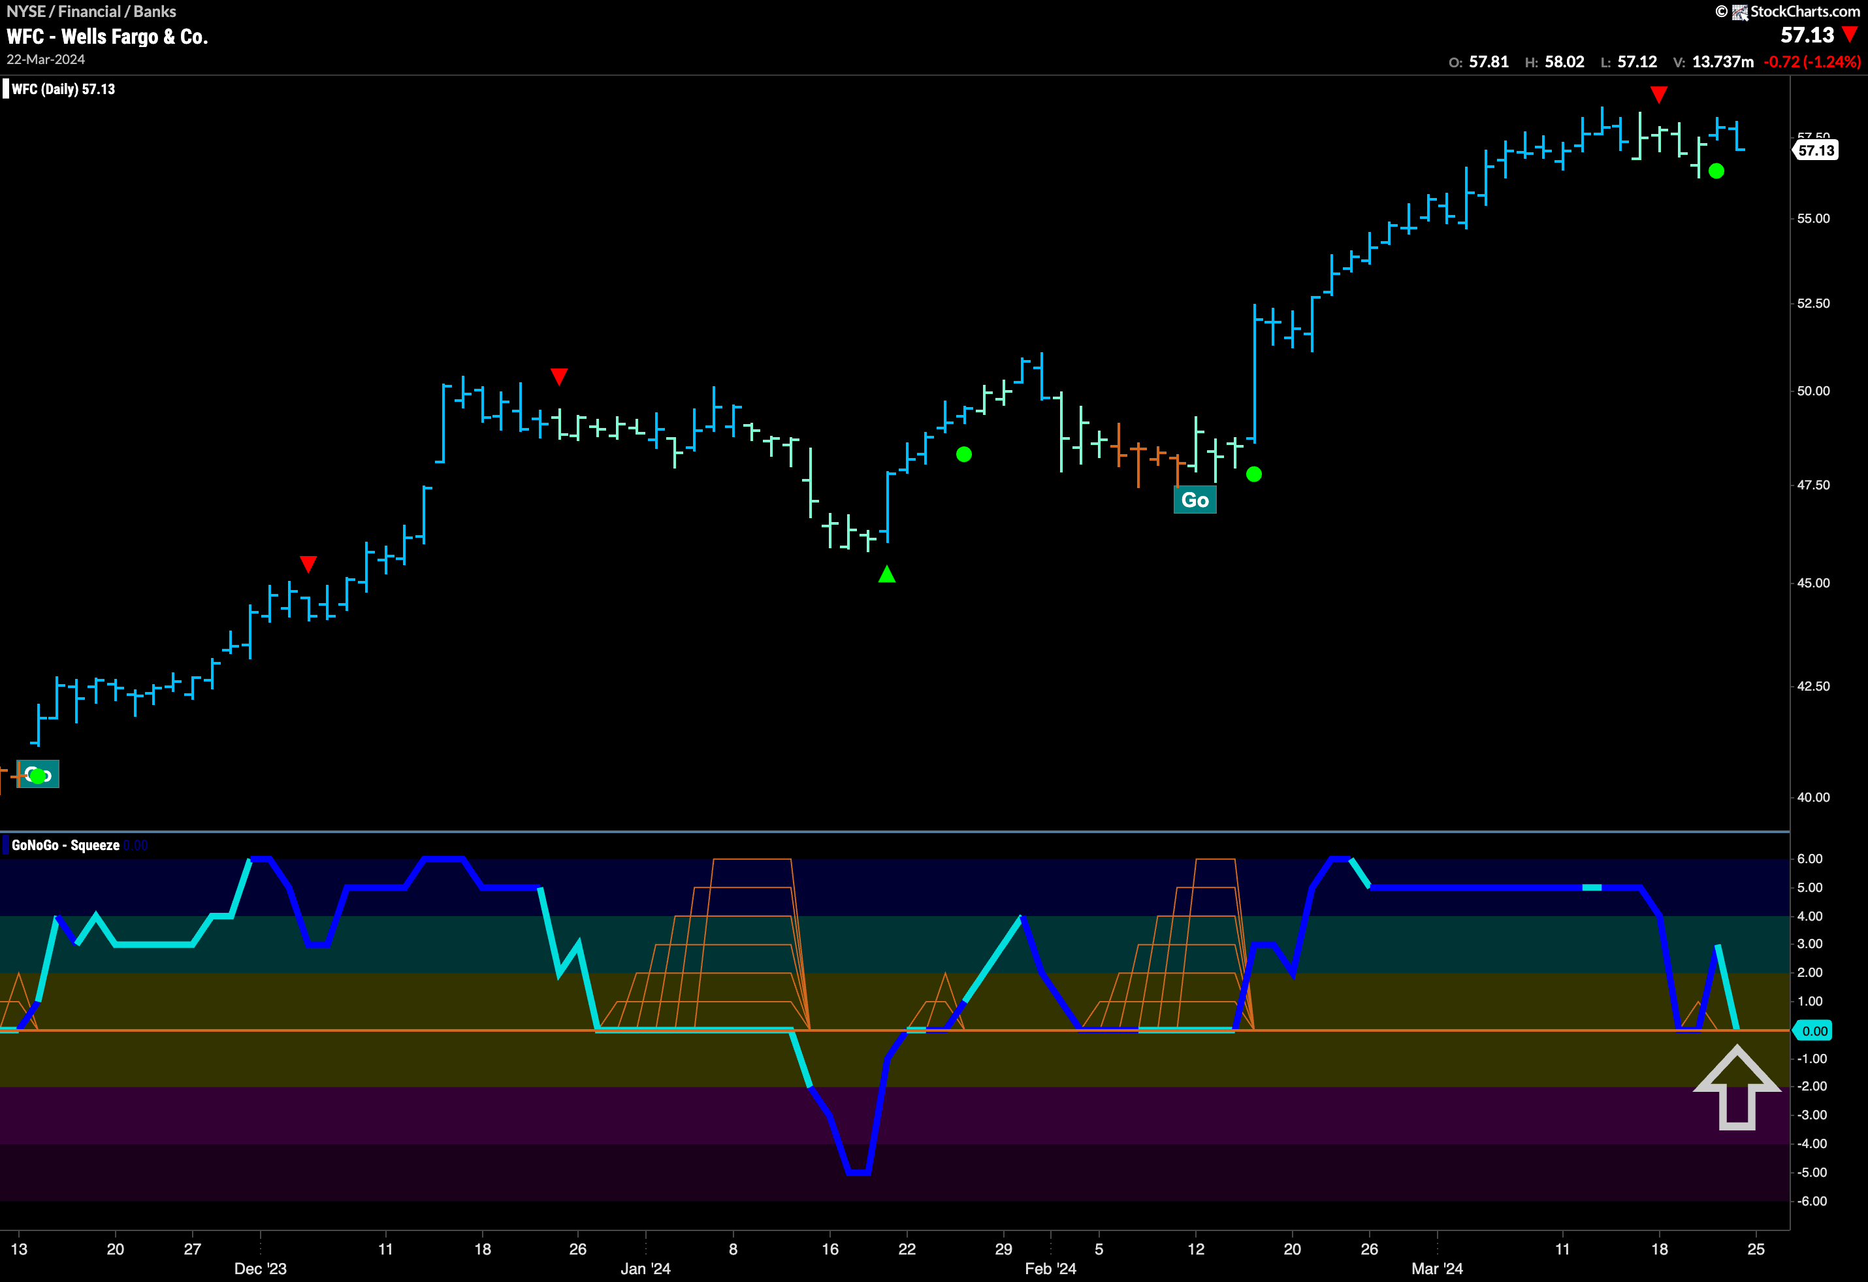This screenshot has height=1282, width=1868.
Task: Click the open value 57.81
Action: (1489, 62)
